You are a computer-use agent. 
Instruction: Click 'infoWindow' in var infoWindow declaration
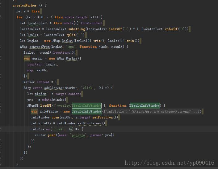49,111
